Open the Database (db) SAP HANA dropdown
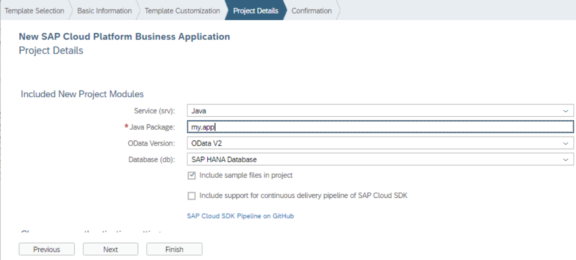The width and height of the screenshot is (576, 260). click(380, 160)
